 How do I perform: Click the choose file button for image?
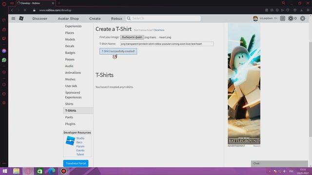pos(132,37)
